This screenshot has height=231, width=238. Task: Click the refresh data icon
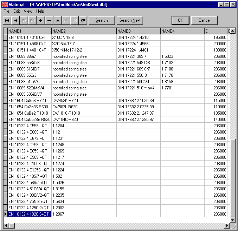[x=83, y=20]
